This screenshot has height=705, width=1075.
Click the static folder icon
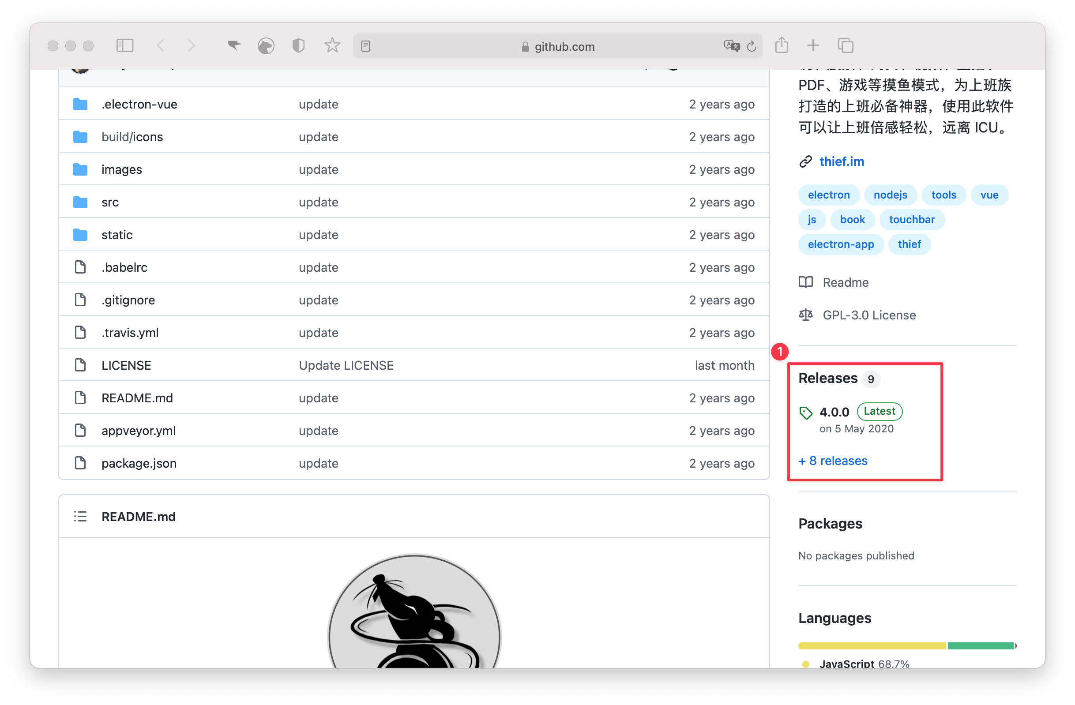pos(80,234)
